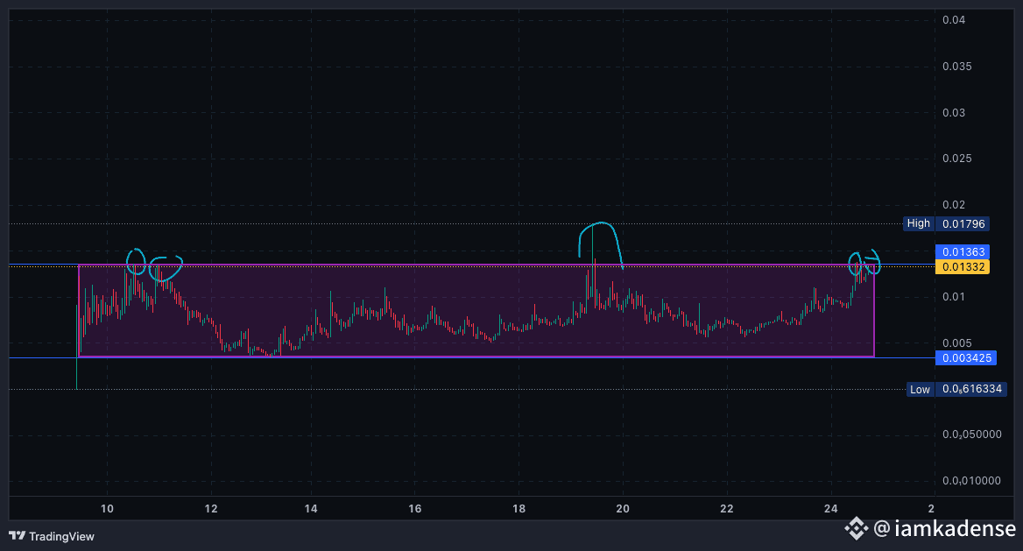Click the 0.005 price axis label

(956, 343)
